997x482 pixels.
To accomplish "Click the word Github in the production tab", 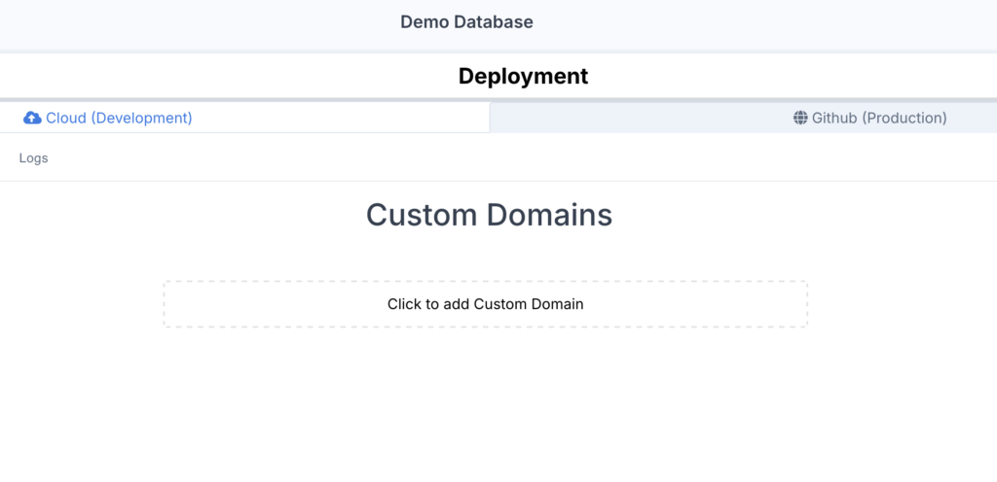I will 834,118.
